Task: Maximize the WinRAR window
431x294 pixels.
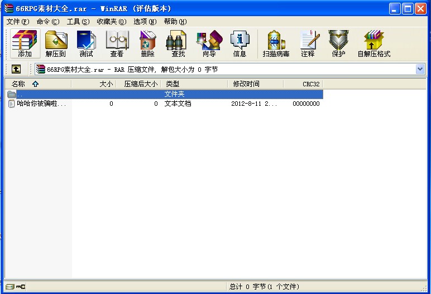Action: point(408,9)
